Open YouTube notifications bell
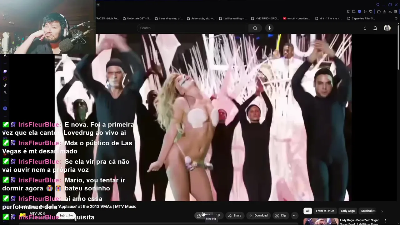Image resolution: width=400 pixels, height=225 pixels. [375, 28]
